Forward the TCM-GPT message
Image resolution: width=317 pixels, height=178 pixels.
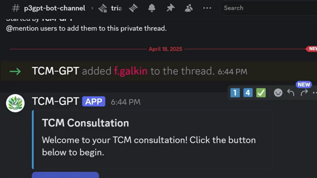point(304,93)
